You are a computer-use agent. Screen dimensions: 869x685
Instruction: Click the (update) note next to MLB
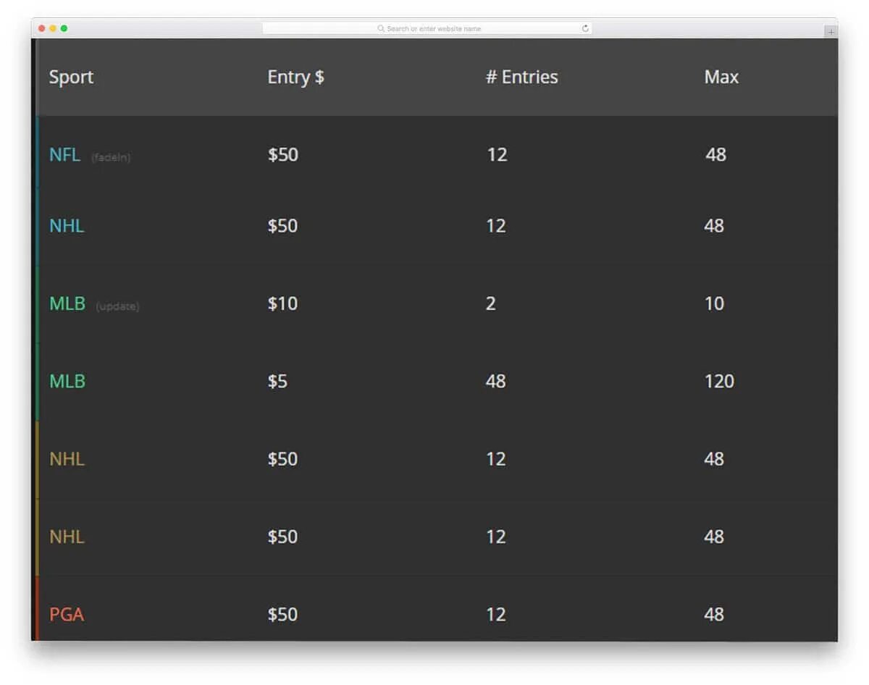click(117, 306)
